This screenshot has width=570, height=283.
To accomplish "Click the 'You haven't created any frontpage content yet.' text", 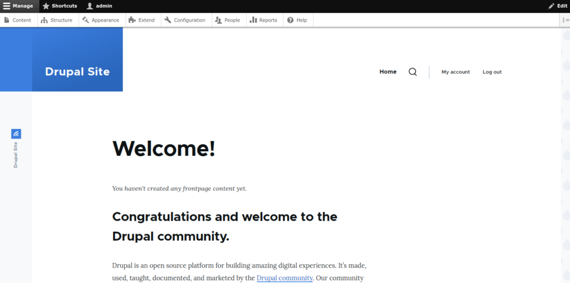I will point(179,188).
